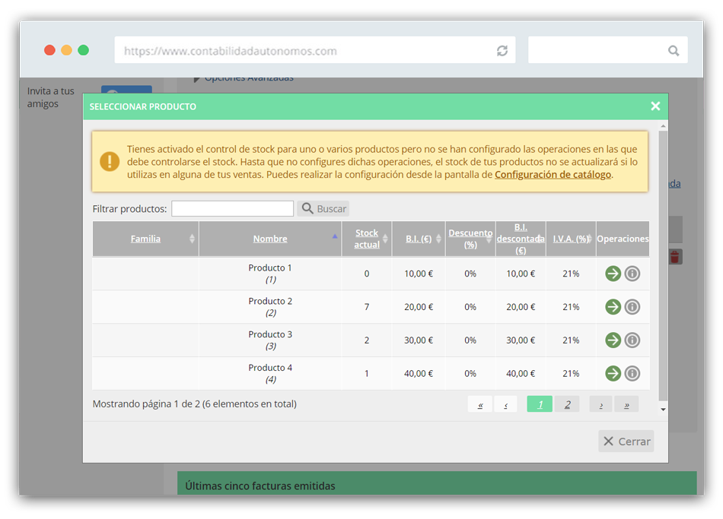Go to first page of results
Viewport: 723px width, 519px height.
click(480, 404)
